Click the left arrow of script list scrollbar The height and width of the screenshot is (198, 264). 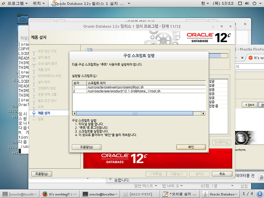click(x=74, y=113)
